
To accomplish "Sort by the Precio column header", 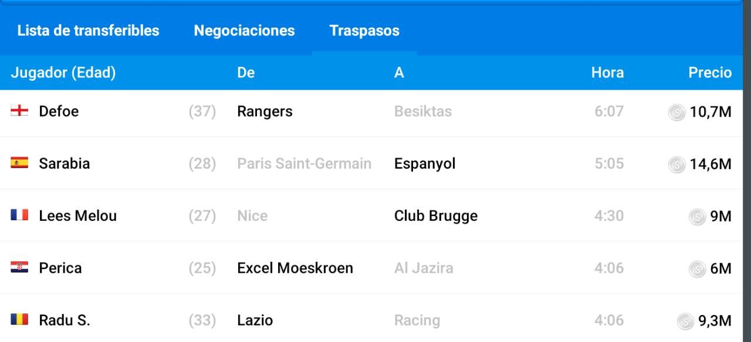I will 710,73.
